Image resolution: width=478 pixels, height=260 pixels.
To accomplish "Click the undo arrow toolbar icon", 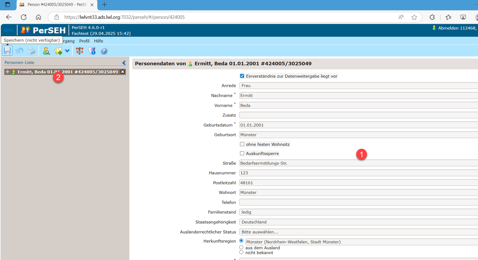I will (x=19, y=51).
